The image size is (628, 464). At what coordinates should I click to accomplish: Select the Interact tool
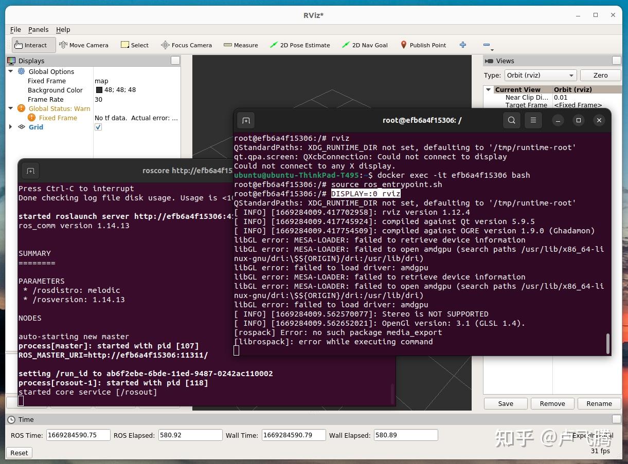[33, 45]
